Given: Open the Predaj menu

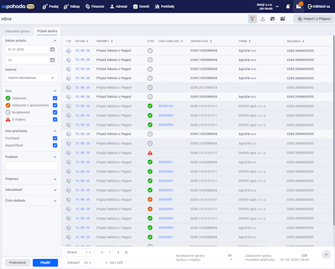Looking at the screenshot, I should click(x=50, y=7).
